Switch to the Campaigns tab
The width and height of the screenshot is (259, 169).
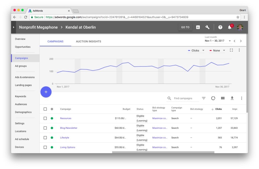[x=55, y=41]
